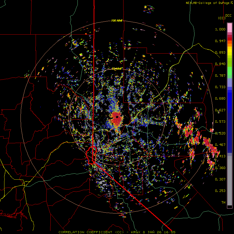The height and width of the screenshot is (234, 234).
Task: Select the 0.520 scale value
Action: coord(220,133)
